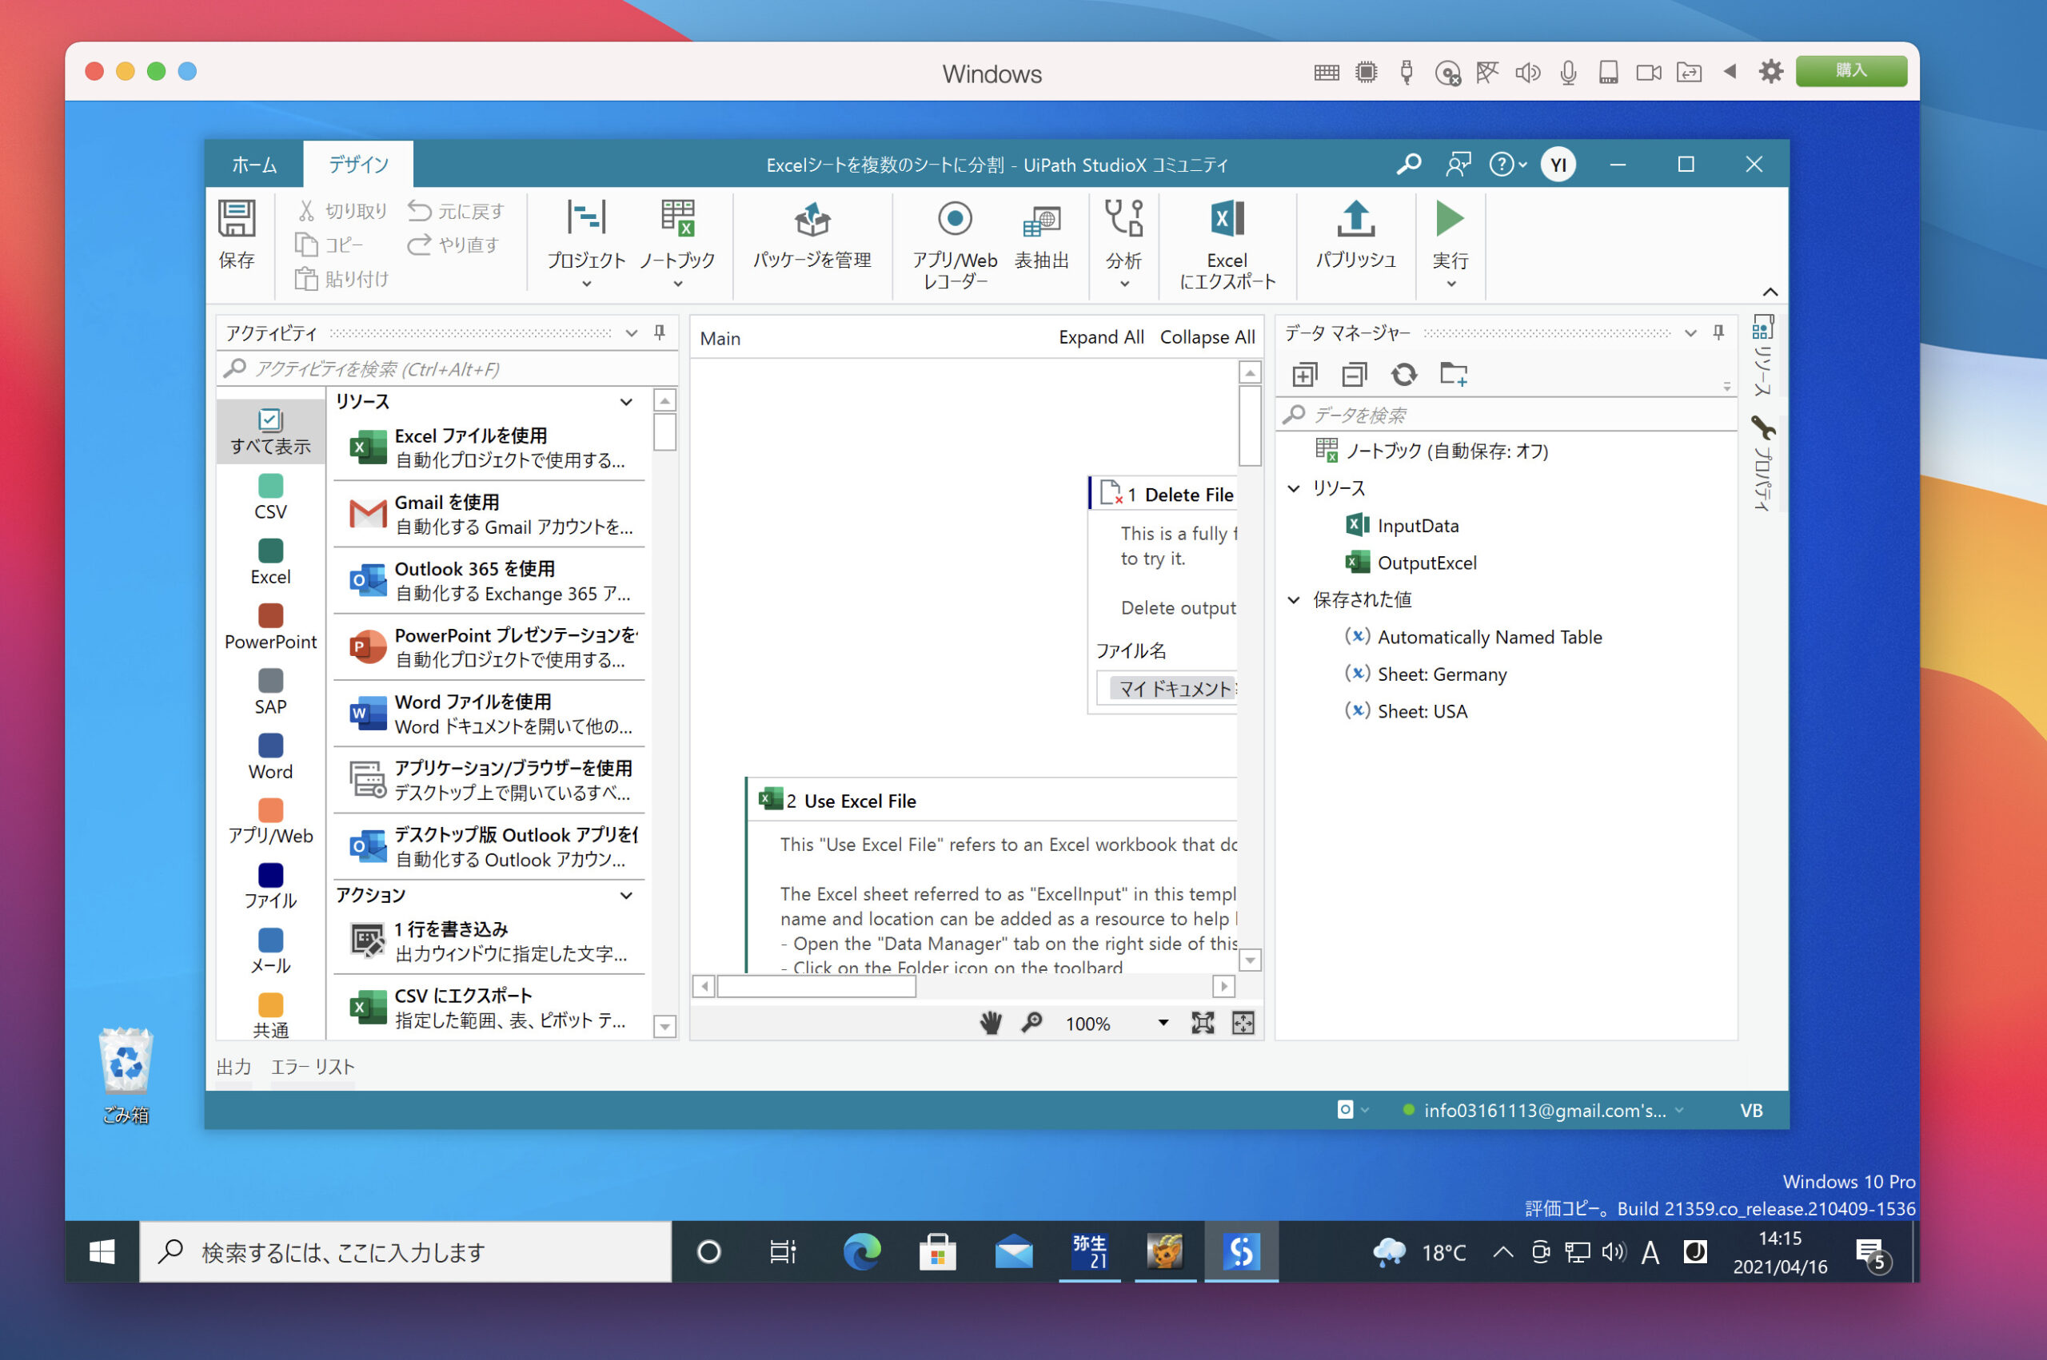Collapse the Resources tree node in Data Manager
Image resolution: width=2047 pixels, height=1360 pixels.
1294,488
